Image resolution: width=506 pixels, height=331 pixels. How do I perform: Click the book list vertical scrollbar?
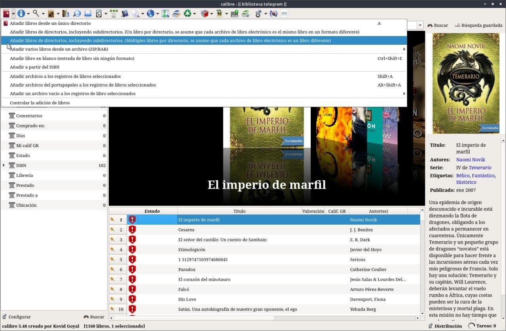point(423,261)
